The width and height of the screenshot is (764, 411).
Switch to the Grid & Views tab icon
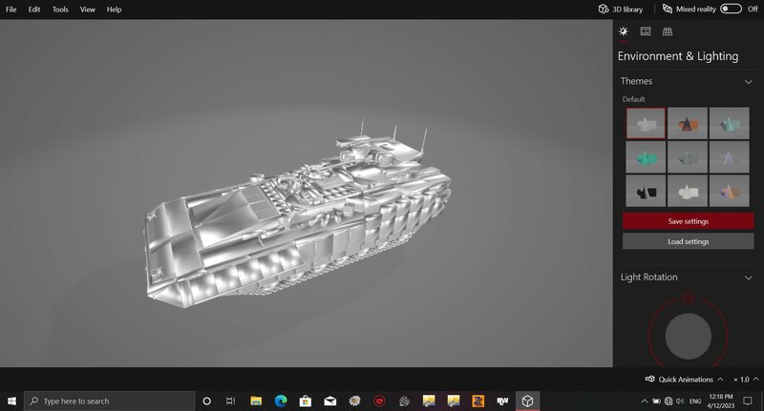click(668, 31)
